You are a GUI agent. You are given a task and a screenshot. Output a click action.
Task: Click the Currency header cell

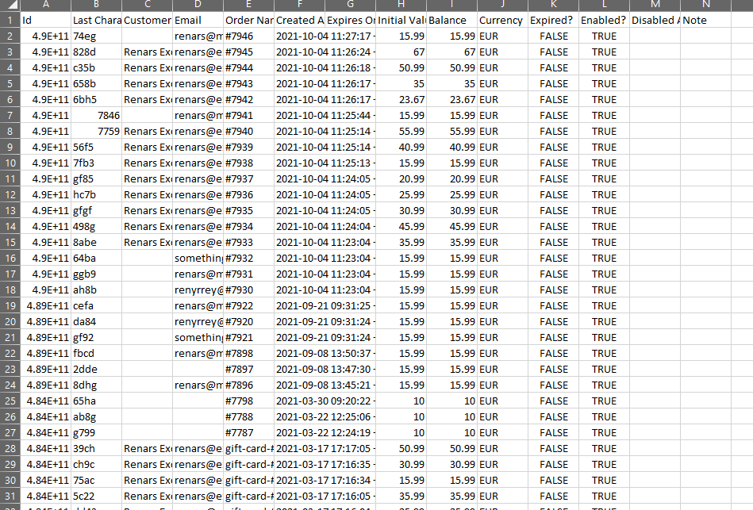tap(501, 21)
